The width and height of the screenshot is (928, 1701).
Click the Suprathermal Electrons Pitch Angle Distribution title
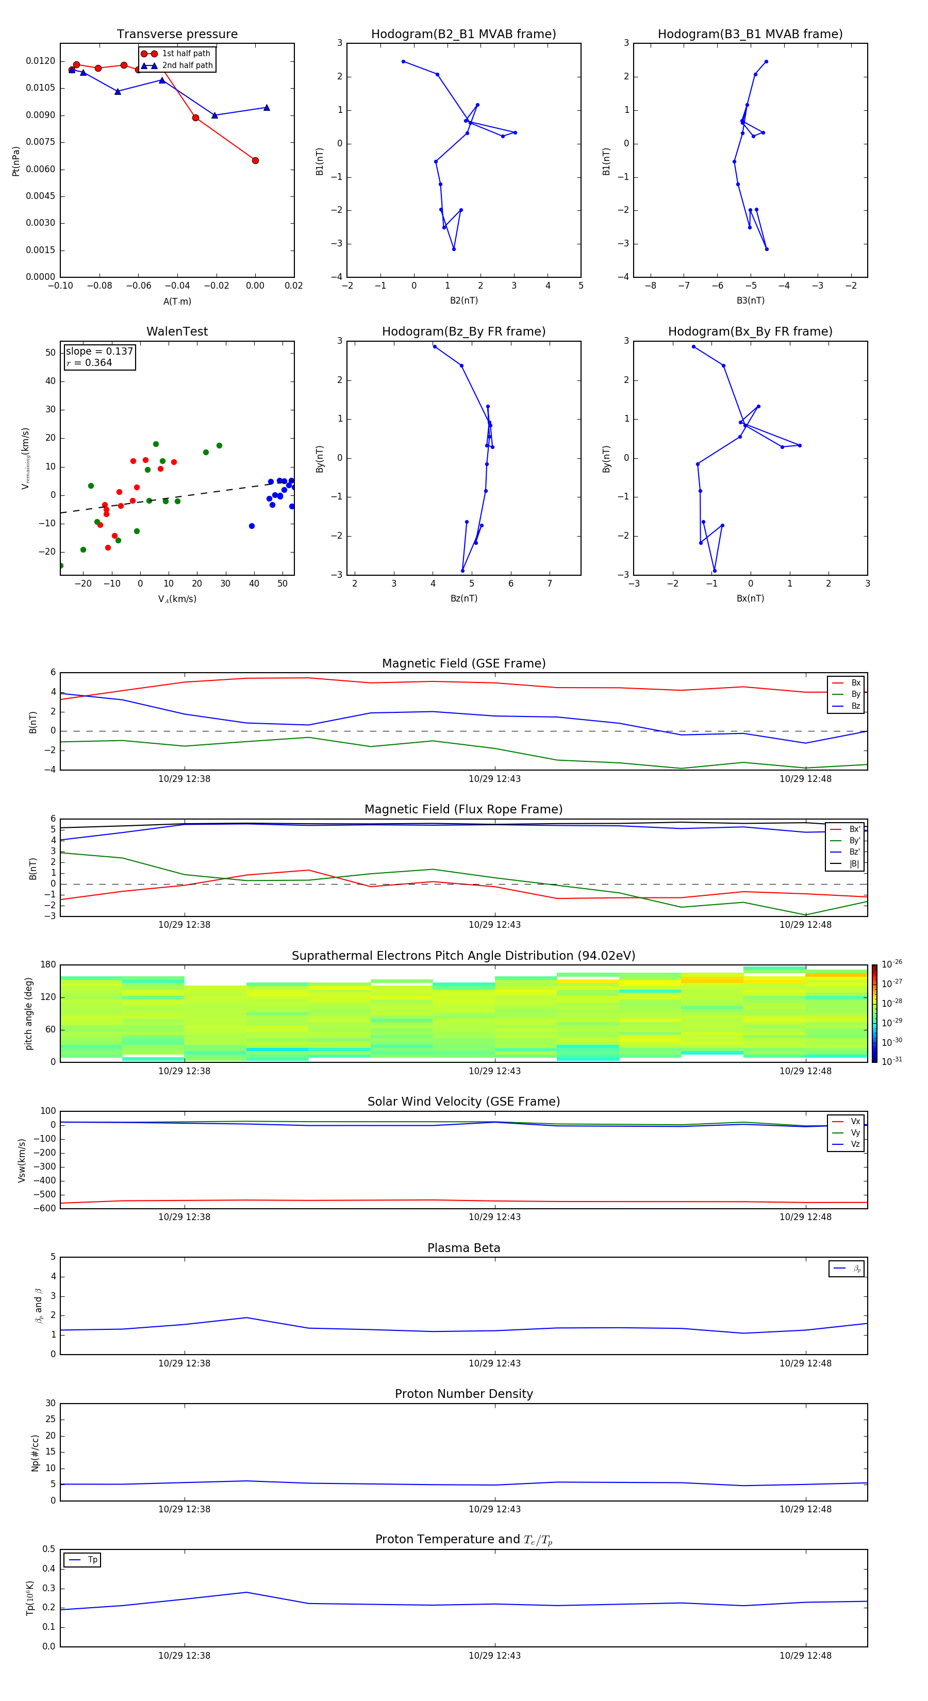point(463,956)
